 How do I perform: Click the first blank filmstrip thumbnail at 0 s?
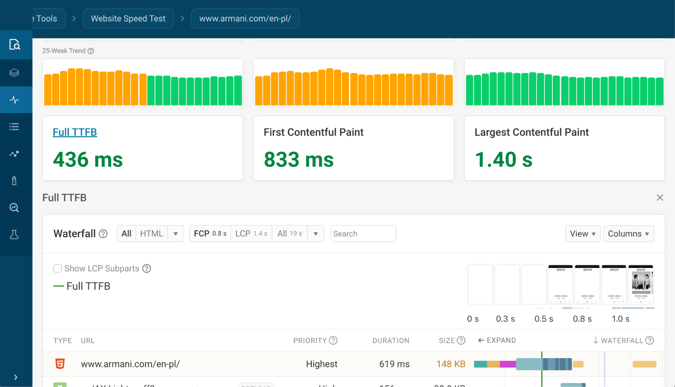click(480, 284)
